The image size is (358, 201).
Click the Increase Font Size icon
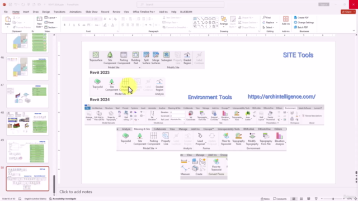[105, 19]
